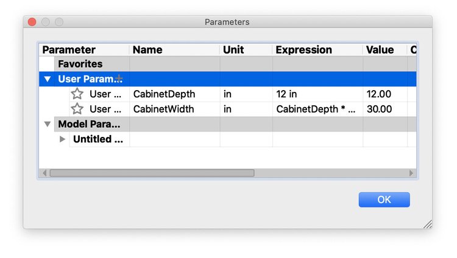Viewport: 457px width, 258px height.
Task: Edit the CabinetDepth * expression cell
Action: (317, 109)
